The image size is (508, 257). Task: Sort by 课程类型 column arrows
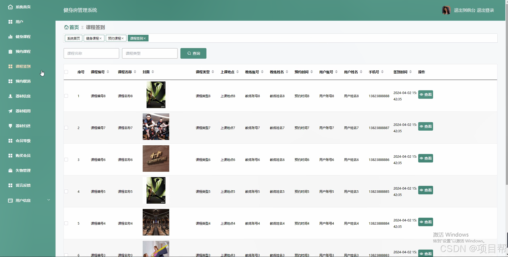(x=213, y=72)
